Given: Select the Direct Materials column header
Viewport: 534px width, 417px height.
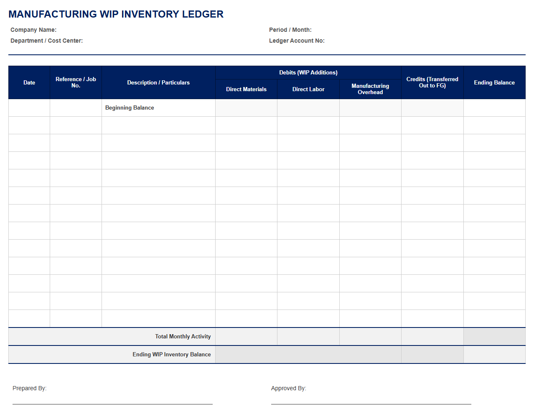Looking at the screenshot, I should 246,89.
